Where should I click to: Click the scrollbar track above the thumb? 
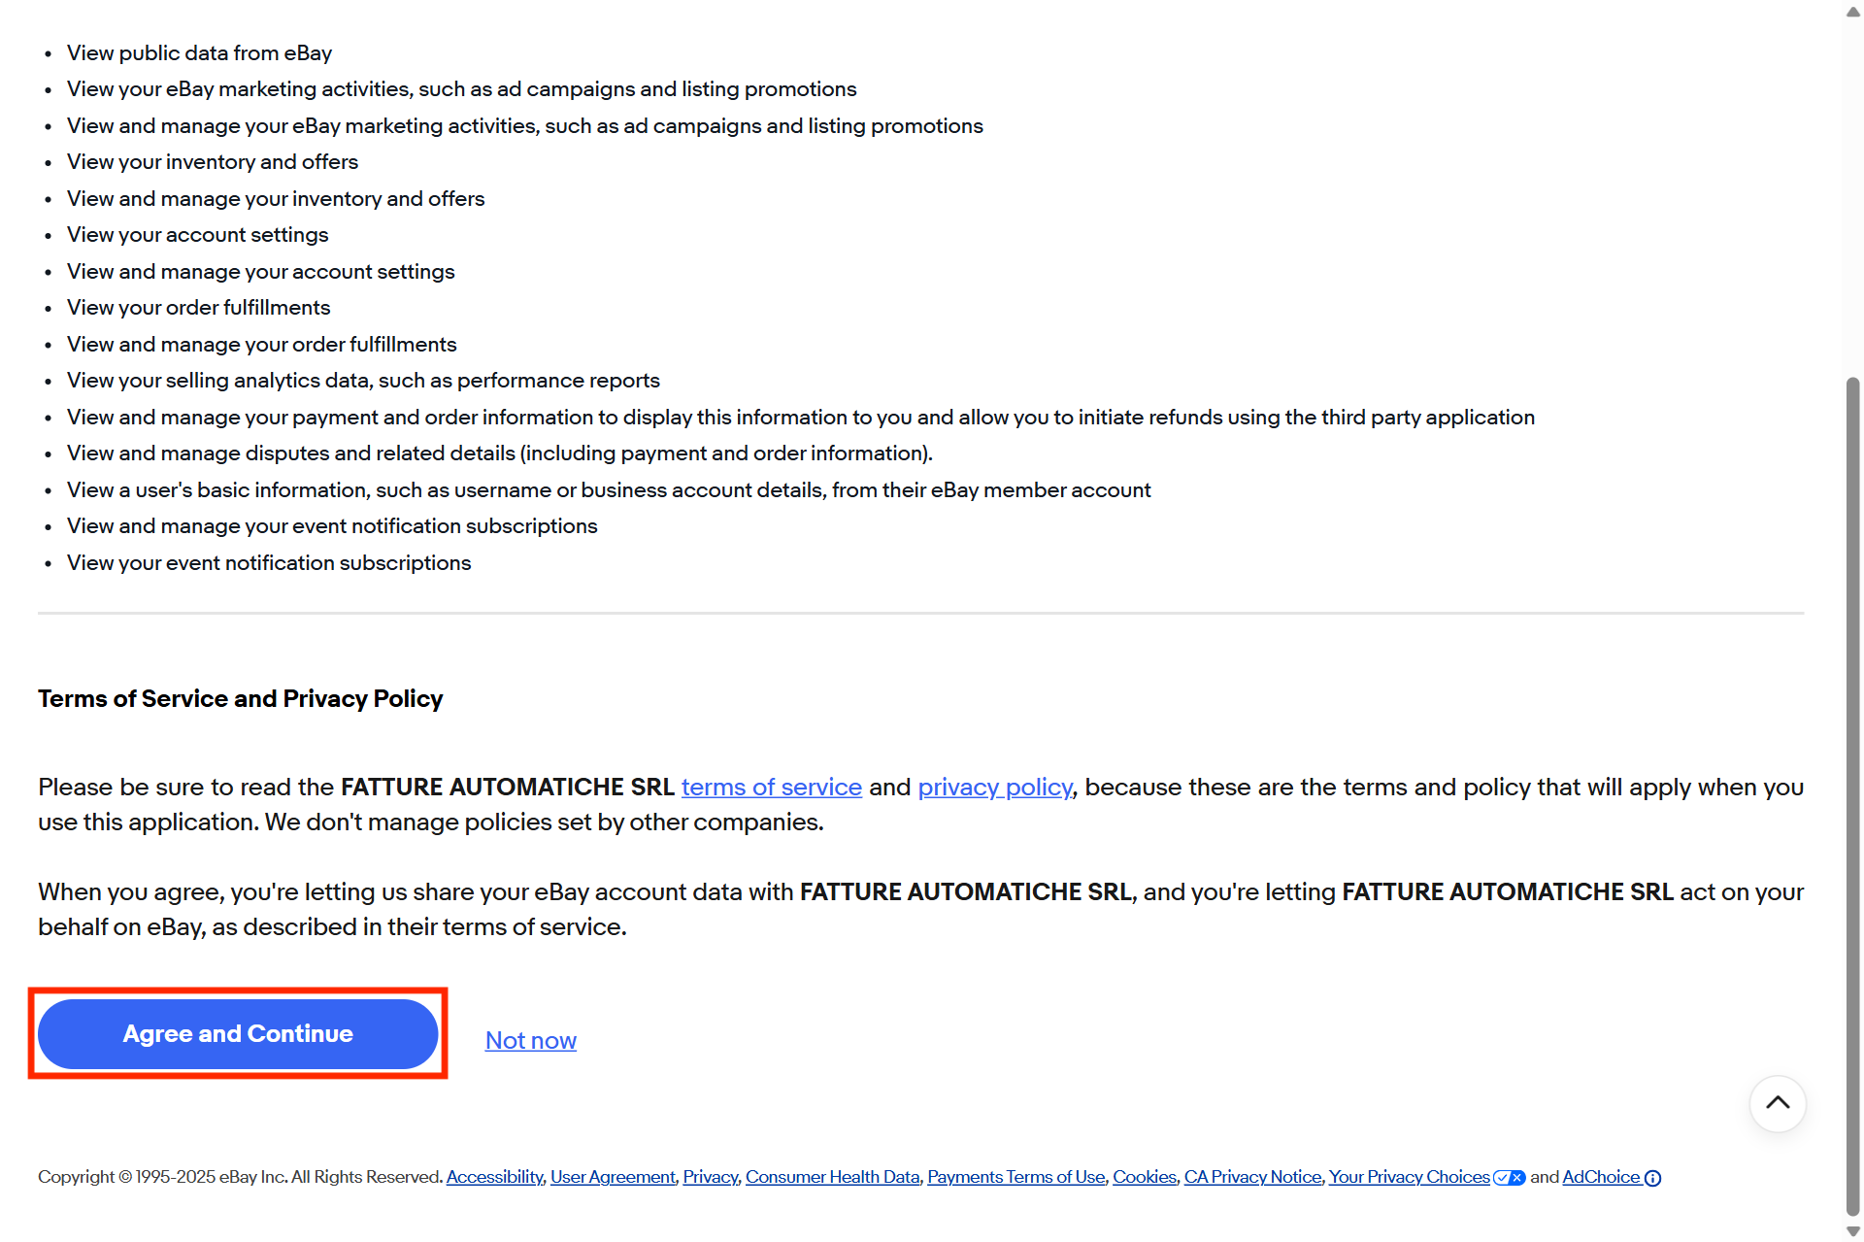tap(1852, 194)
